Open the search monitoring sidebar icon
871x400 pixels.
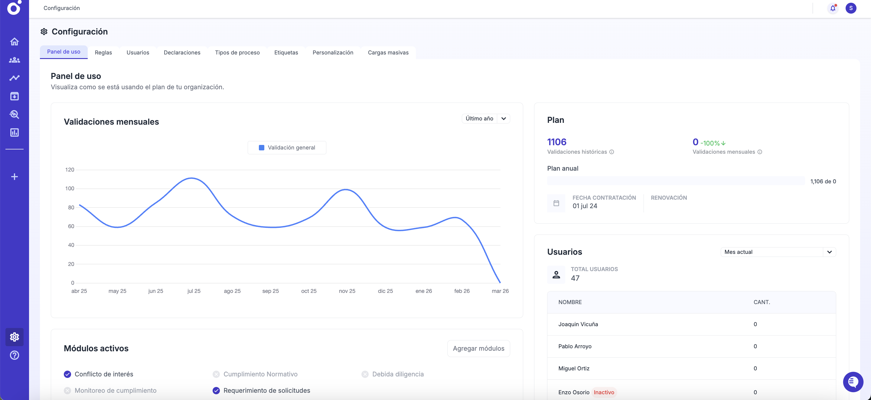(14, 114)
